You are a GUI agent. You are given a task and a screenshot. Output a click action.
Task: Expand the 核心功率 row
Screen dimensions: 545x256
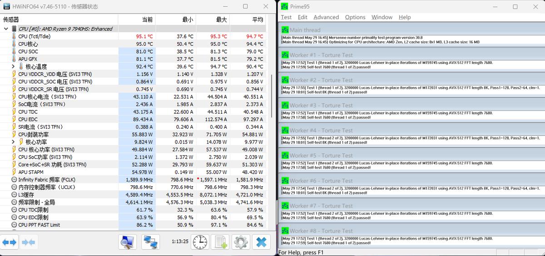coord(13,142)
